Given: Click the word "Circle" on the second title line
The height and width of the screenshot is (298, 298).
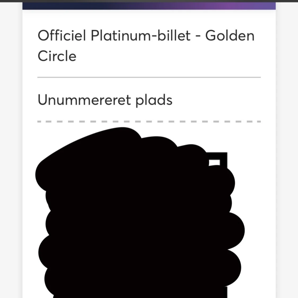Looking at the screenshot, I should (57, 56).
